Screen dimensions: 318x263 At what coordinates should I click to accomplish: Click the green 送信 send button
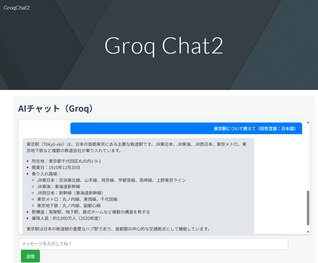point(30,256)
